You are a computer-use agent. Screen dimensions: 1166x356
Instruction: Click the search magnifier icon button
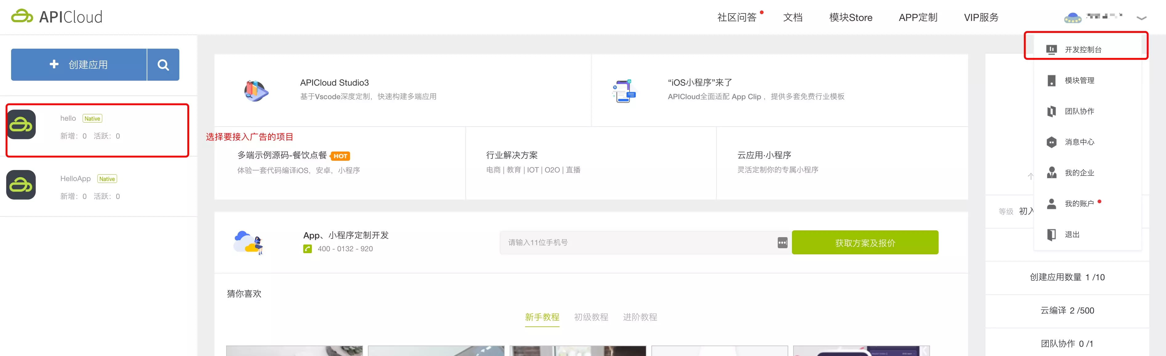pyautogui.click(x=163, y=65)
